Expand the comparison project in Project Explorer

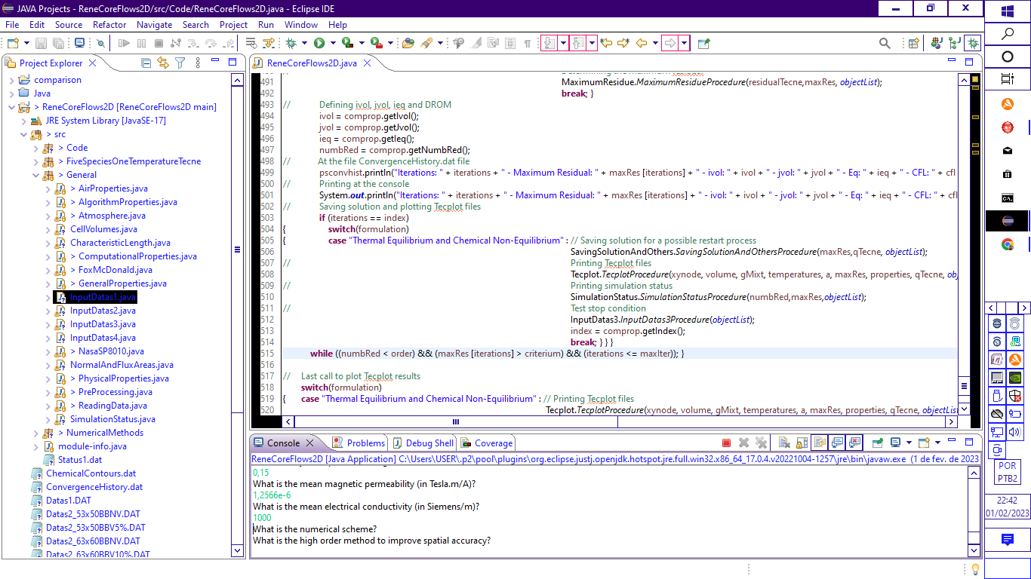point(11,80)
